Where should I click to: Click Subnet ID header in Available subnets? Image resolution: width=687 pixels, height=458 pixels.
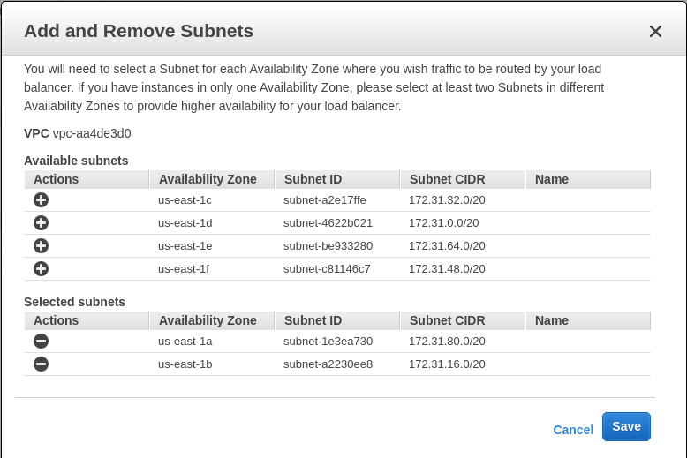pos(313,179)
